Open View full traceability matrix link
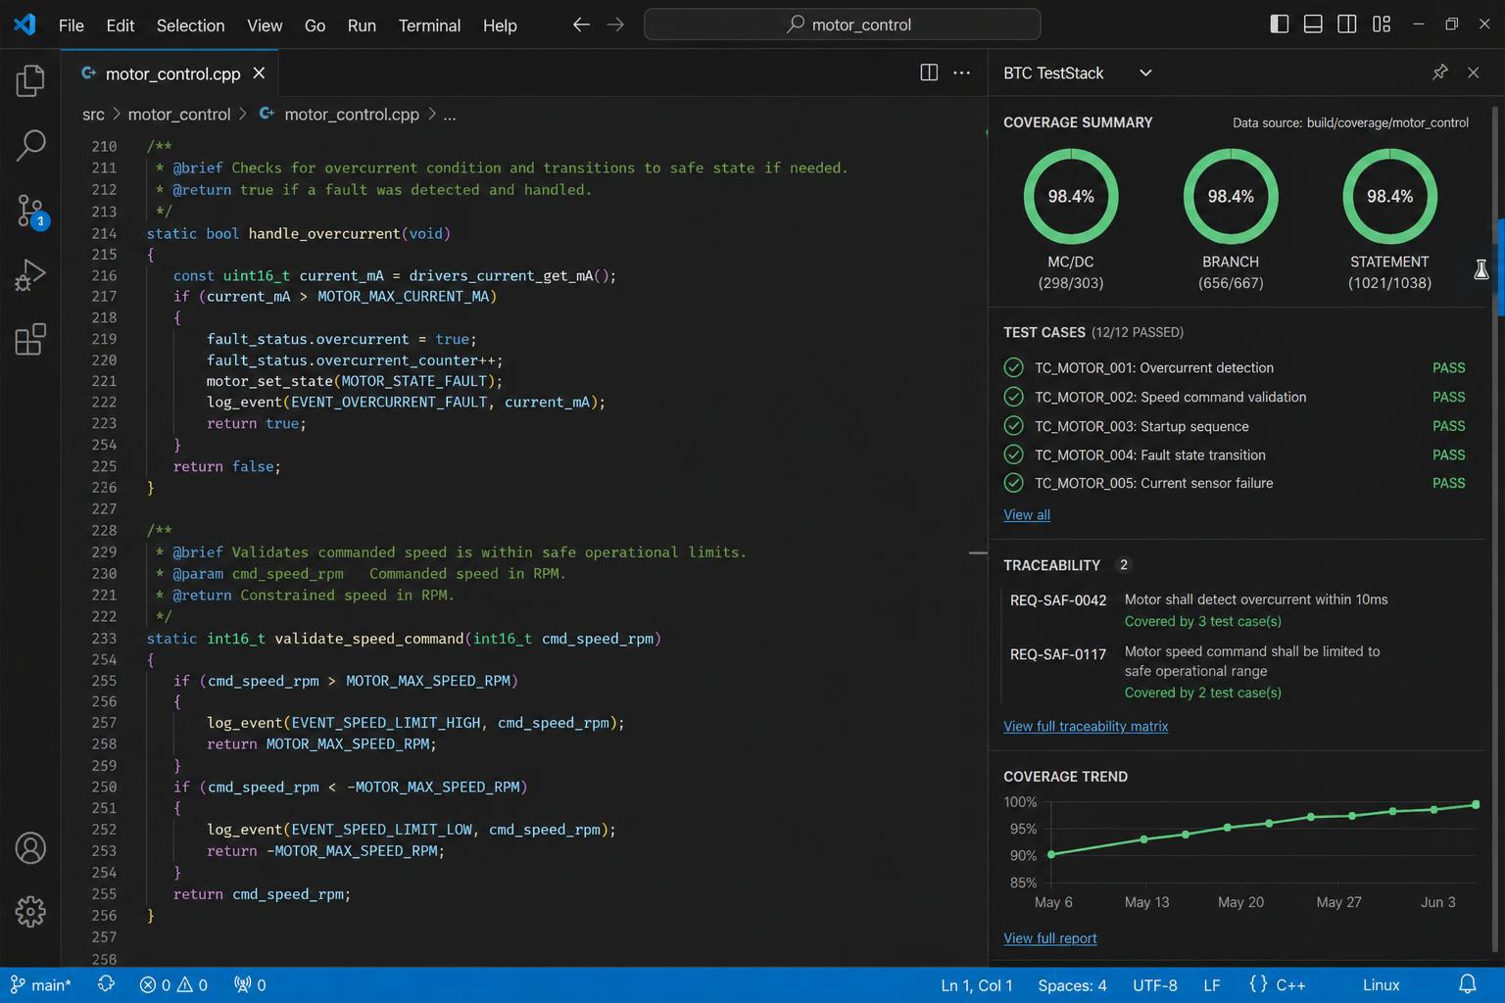Image resolution: width=1505 pixels, height=1003 pixels. [1086, 727]
